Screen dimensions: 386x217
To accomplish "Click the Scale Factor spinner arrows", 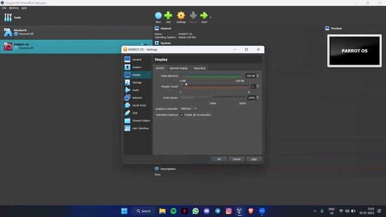I will click(258, 98).
